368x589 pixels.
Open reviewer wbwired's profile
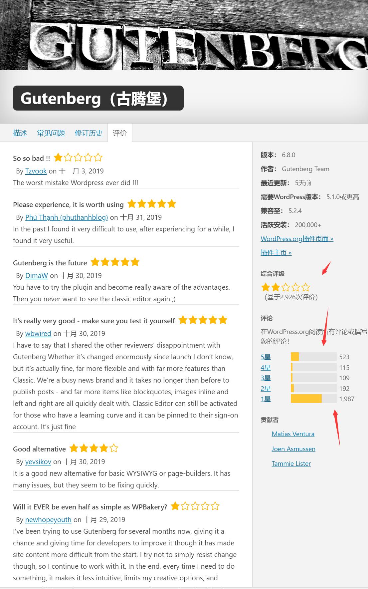pyautogui.click(x=38, y=334)
